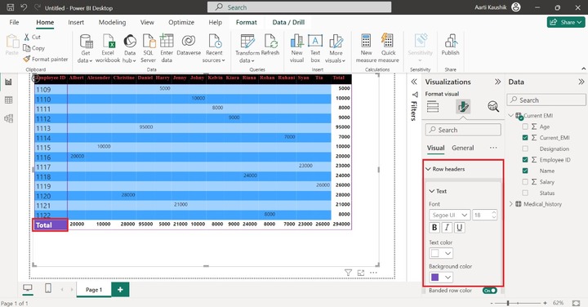
Task: Open the Analytics magnifier icon
Action: click(493, 106)
